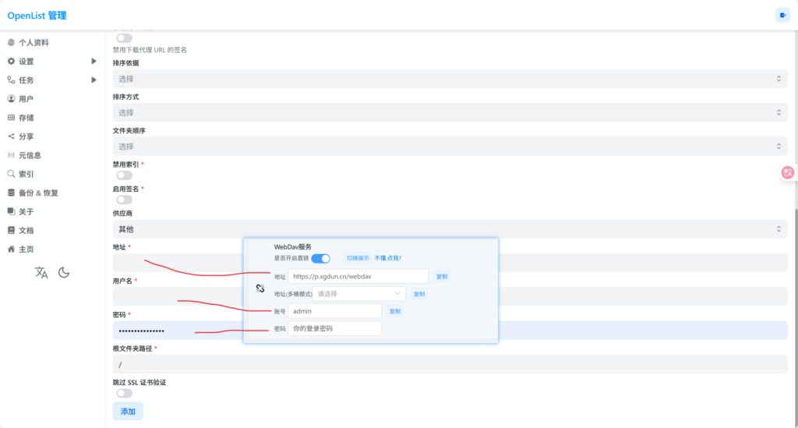Click the pink translate floating icon

[x=787, y=172]
